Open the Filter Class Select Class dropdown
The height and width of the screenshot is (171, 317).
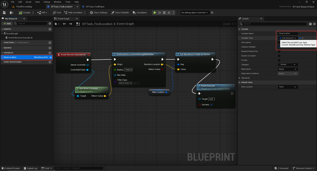click(x=125, y=83)
